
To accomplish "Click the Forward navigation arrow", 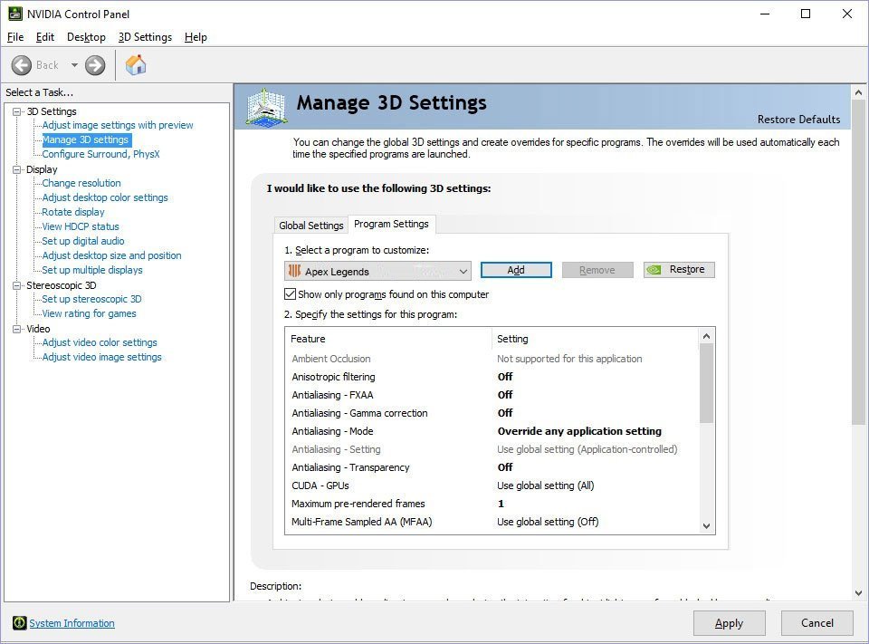I will tap(94, 64).
